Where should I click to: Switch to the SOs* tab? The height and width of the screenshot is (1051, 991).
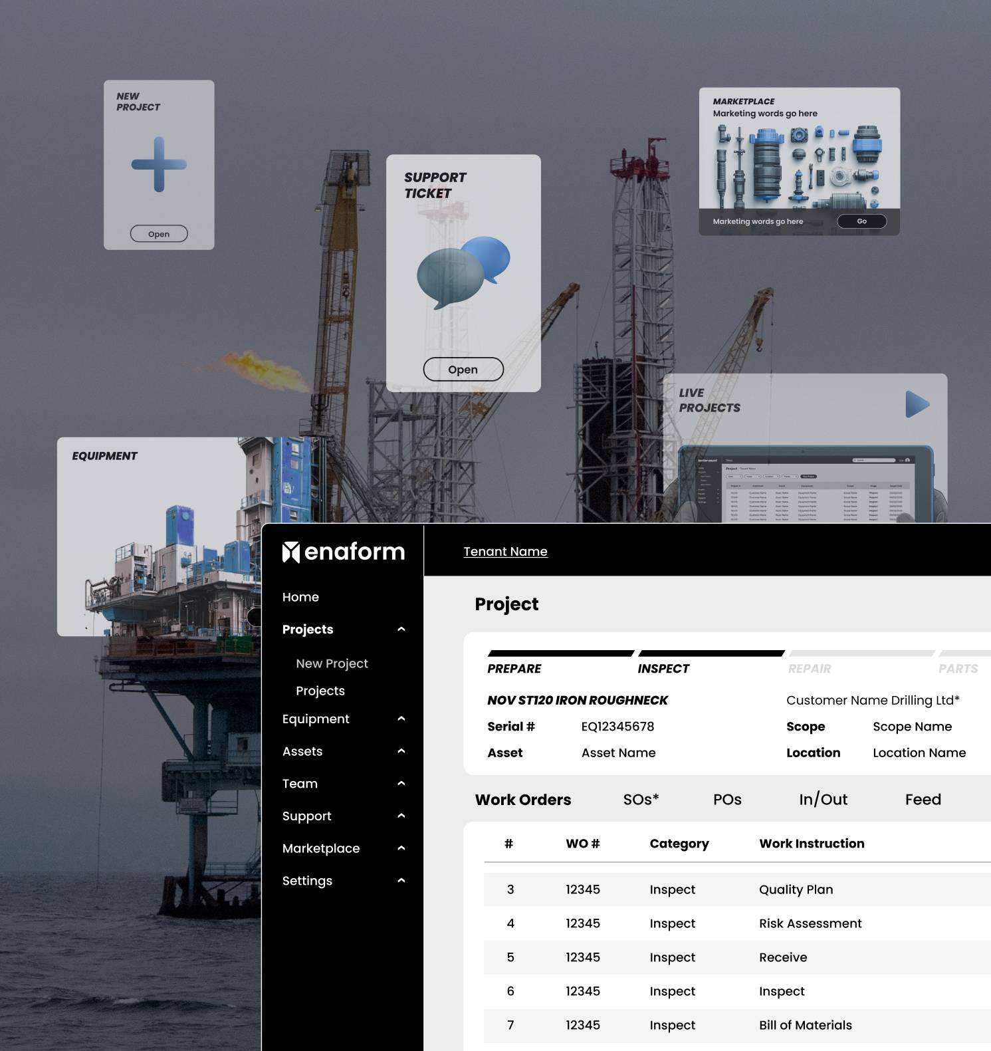tap(641, 800)
